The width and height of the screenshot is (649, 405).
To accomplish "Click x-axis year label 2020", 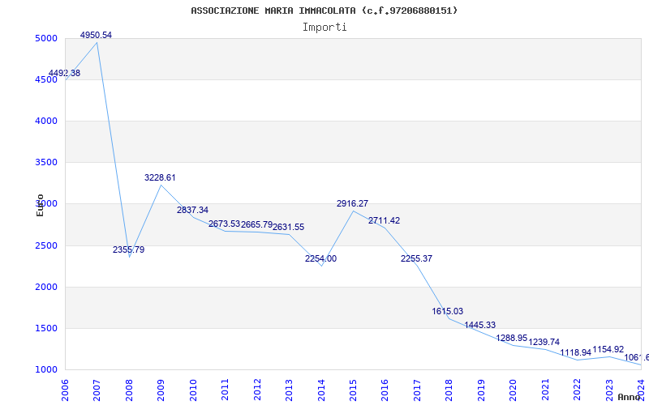I will [x=513, y=390].
